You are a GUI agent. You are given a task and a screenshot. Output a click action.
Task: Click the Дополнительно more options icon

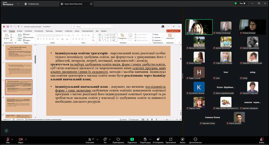tap(195, 140)
